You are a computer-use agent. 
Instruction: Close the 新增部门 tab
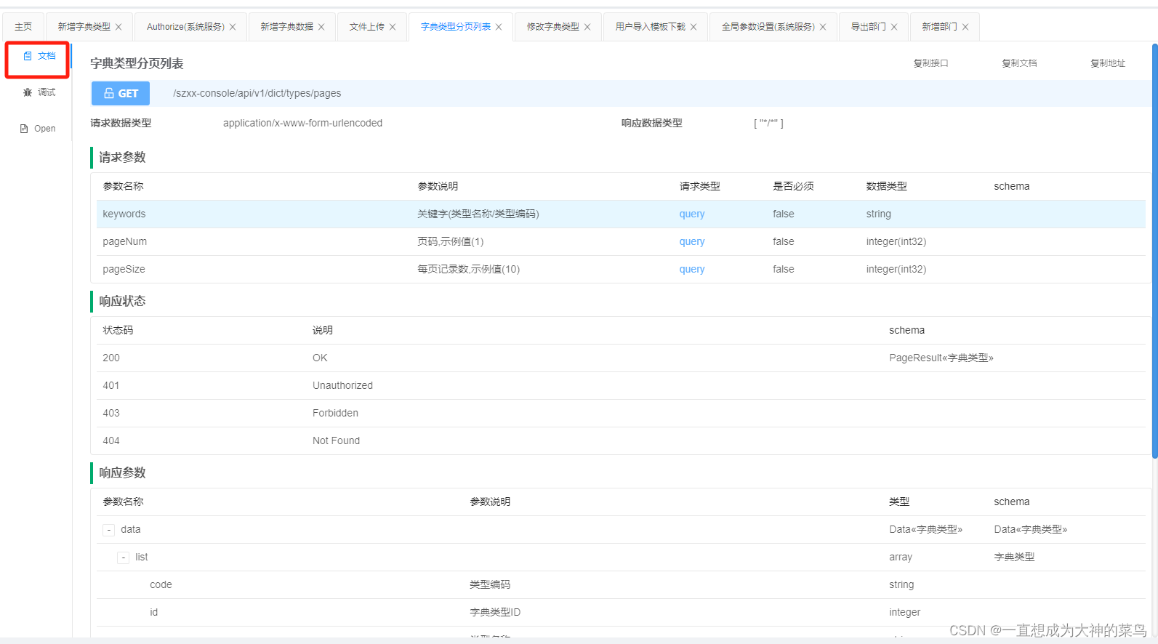click(x=965, y=27)
